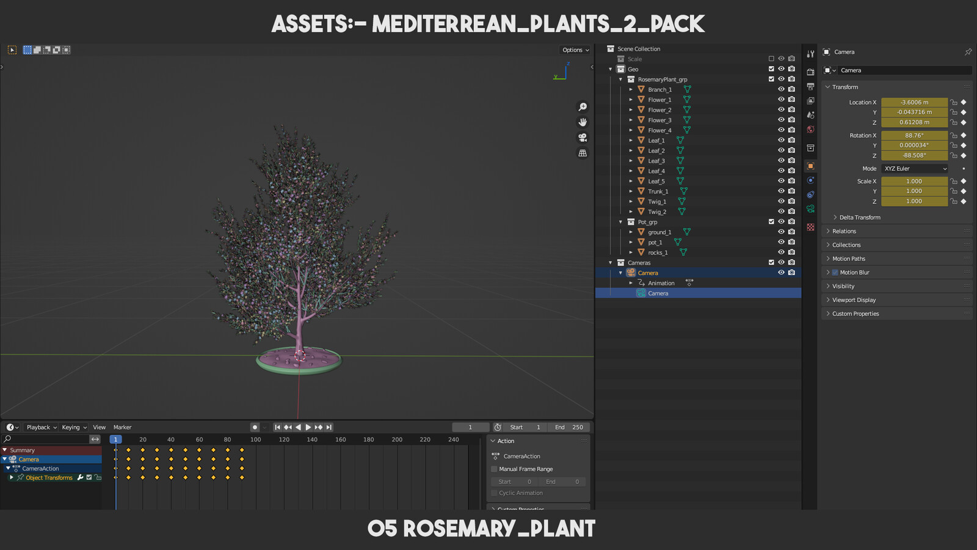
Task: Expand Flower_2 in the outliner tree
Action: (x=631, y=110)
